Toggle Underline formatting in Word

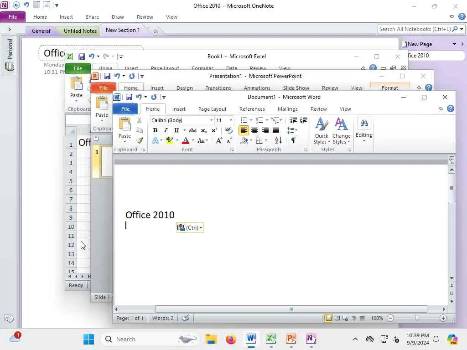[176, 130]
